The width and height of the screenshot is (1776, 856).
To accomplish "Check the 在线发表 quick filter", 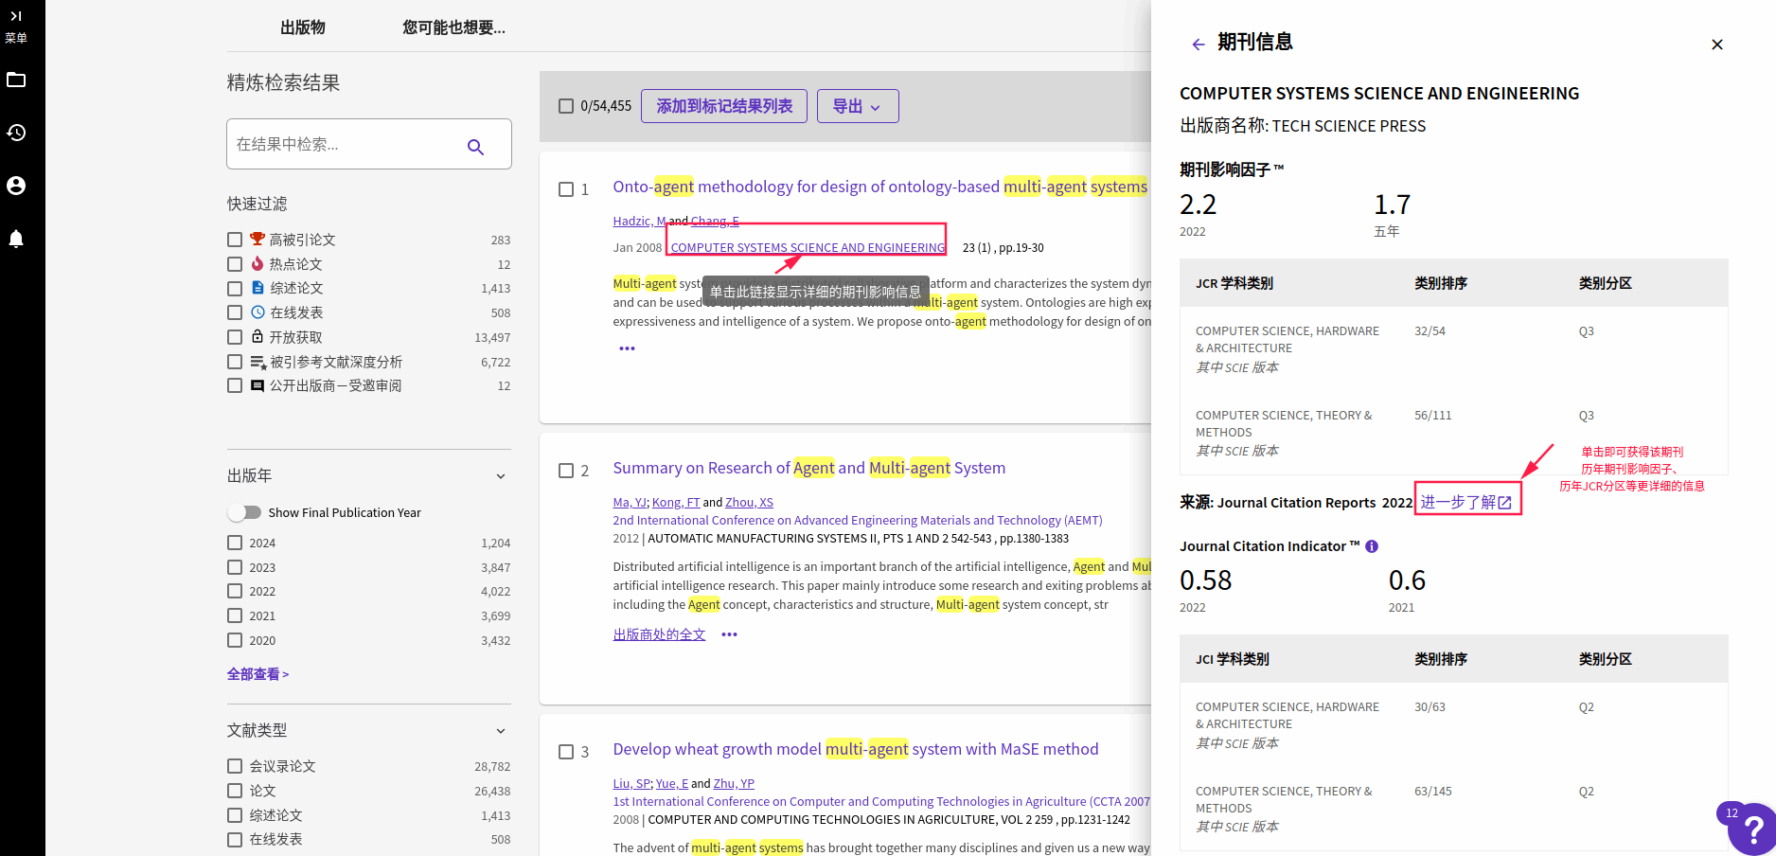I will tap(235, 312).
